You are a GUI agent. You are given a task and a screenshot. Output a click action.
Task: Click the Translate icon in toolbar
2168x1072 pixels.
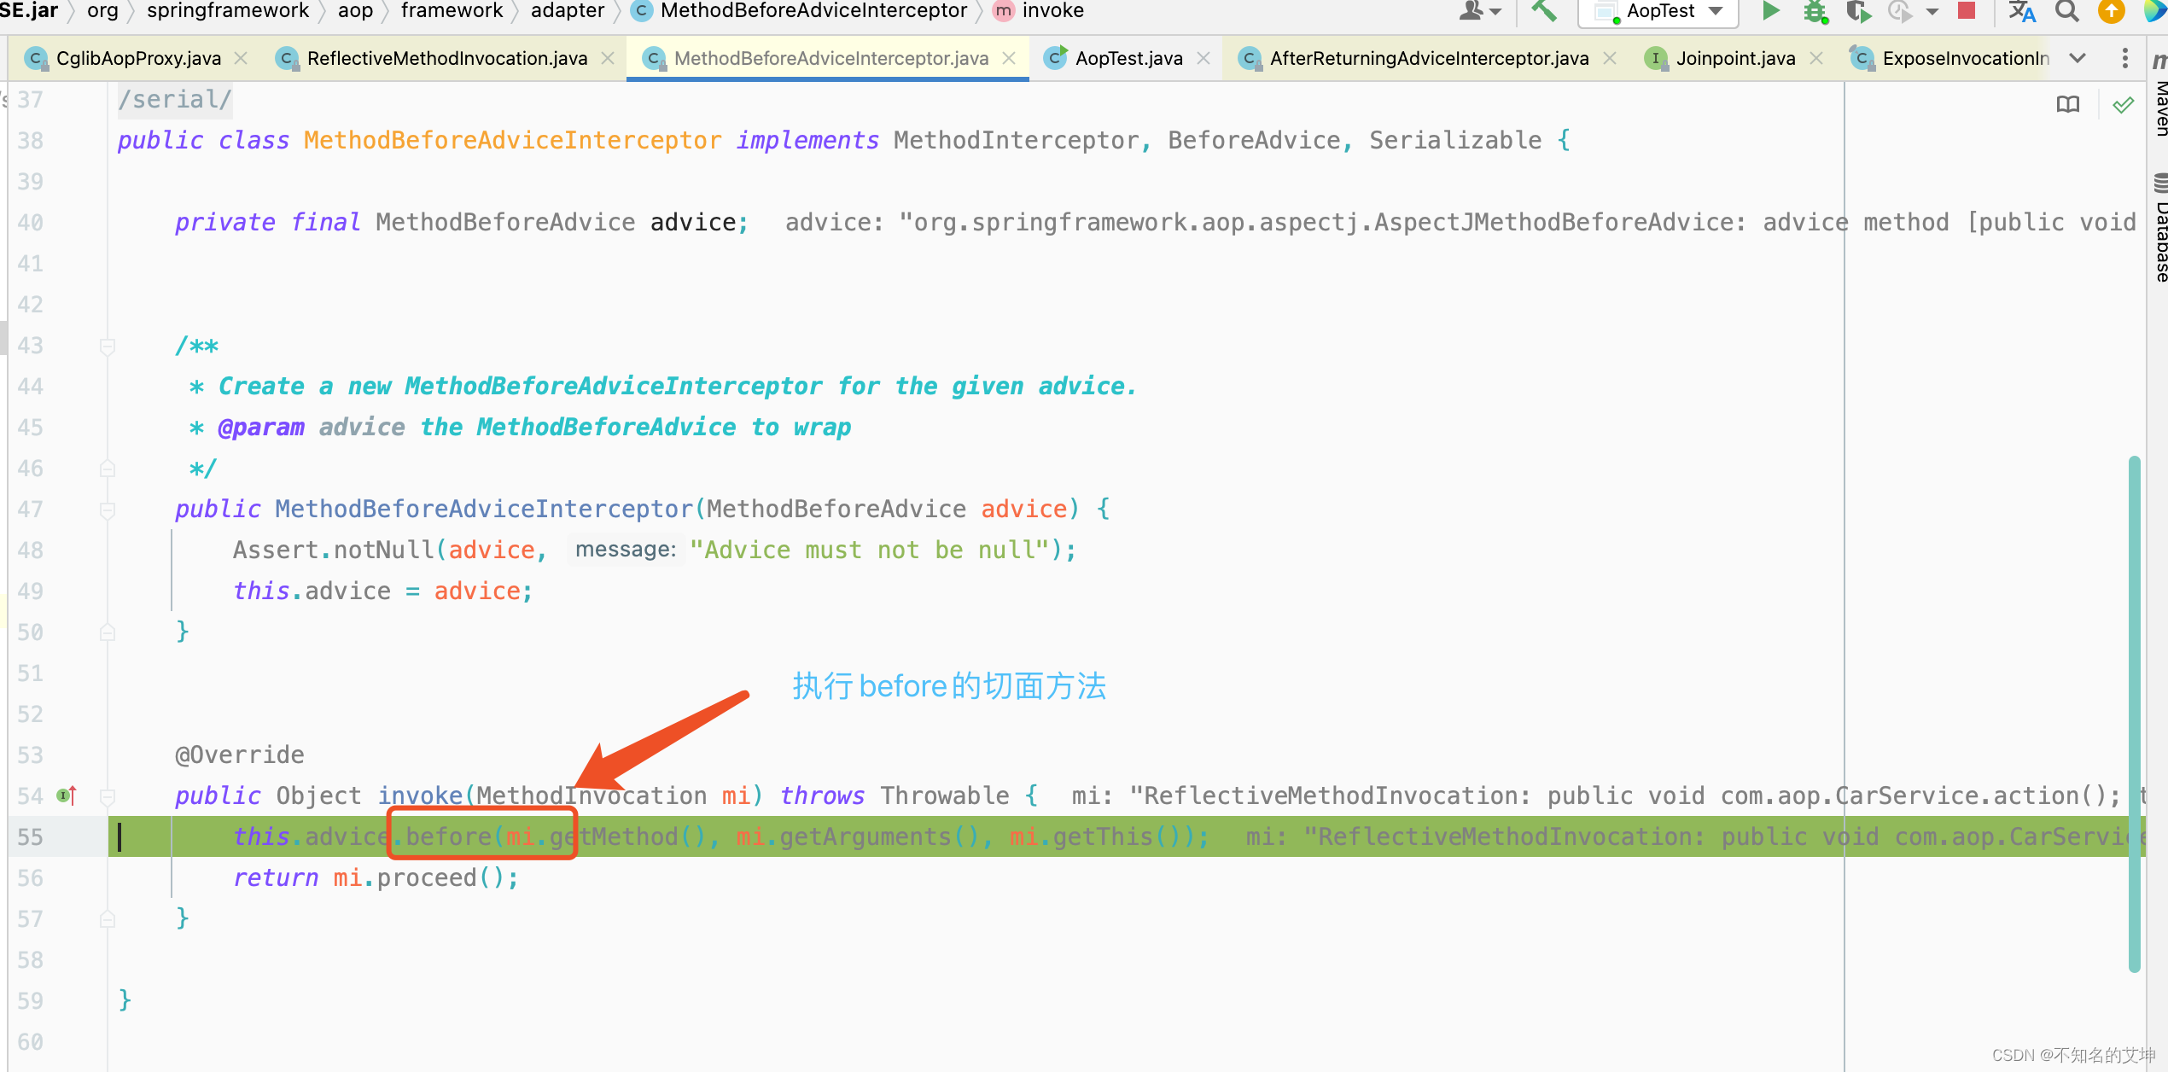point(2021,11)
